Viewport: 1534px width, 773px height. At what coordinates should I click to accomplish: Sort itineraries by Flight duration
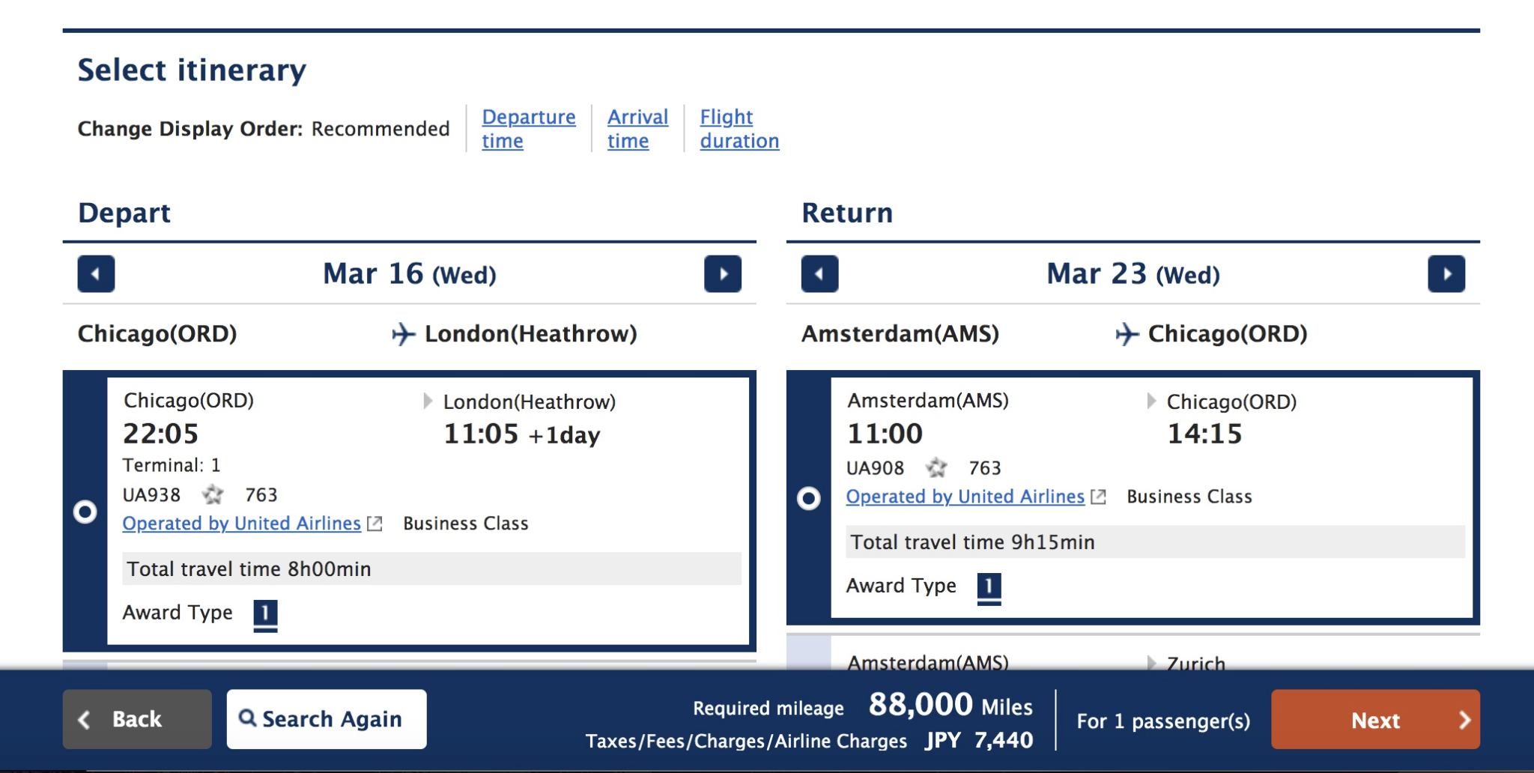point(739,128)
